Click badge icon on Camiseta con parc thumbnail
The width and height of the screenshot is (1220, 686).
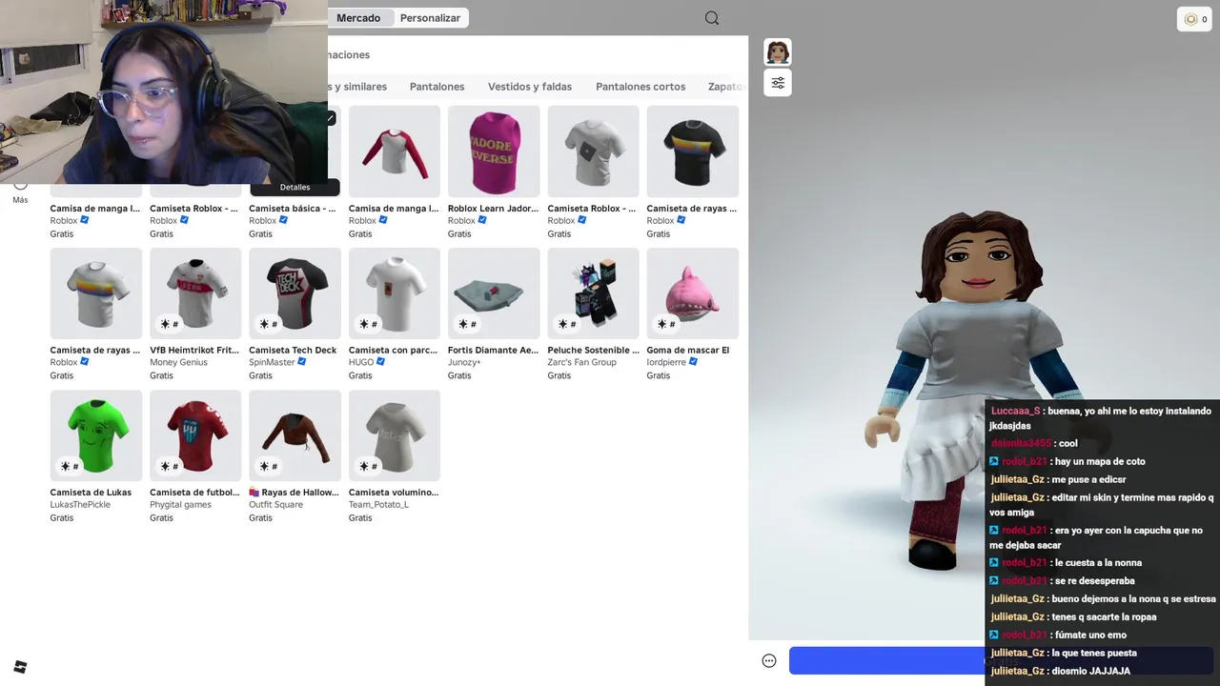[369, 324]
